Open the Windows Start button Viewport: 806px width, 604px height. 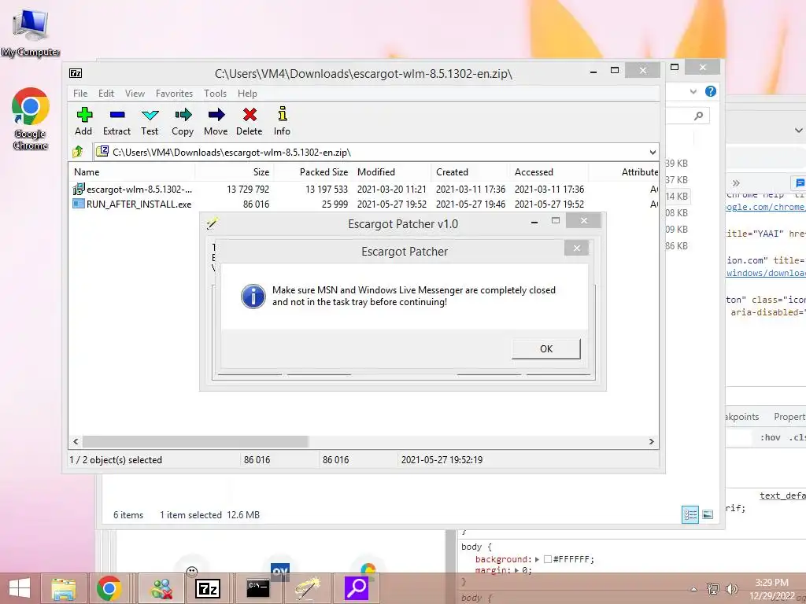[20, 588]
